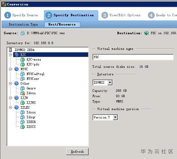
Task: Open the Version 7 dropdown arrow
Action: coord(115,117)
